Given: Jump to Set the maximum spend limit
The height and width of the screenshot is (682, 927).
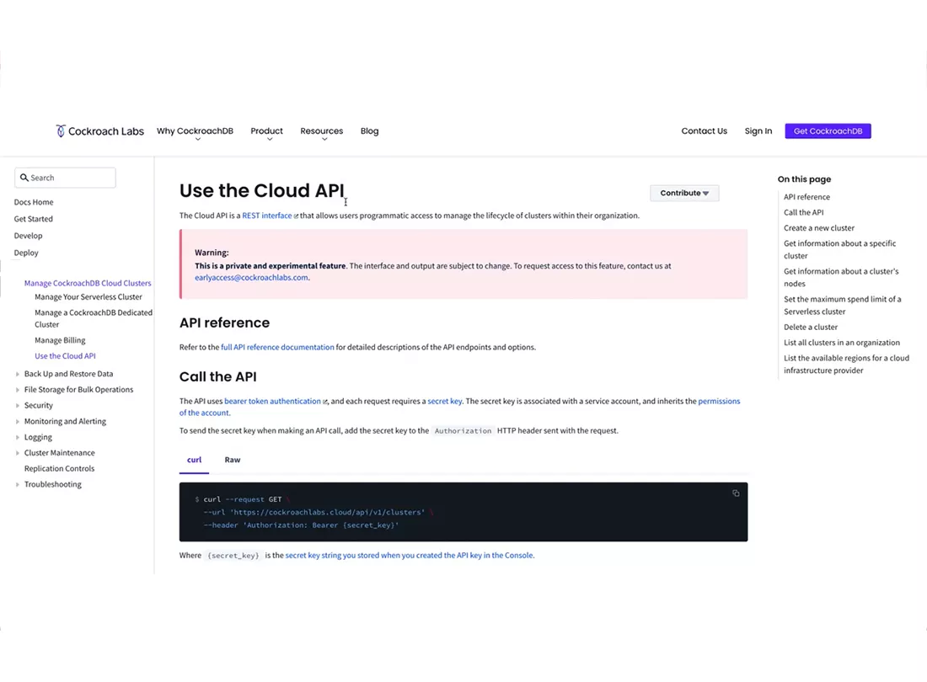Looking at the screenshot, I should (x=843, y=306).
